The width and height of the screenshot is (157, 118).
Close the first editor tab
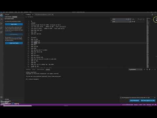[x=33, y=14]
